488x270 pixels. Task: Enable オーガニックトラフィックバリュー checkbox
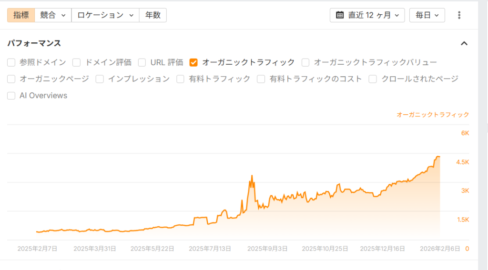click(305, 62)
